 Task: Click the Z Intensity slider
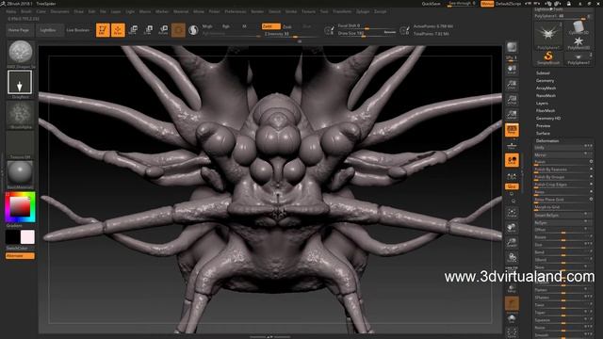289,34
